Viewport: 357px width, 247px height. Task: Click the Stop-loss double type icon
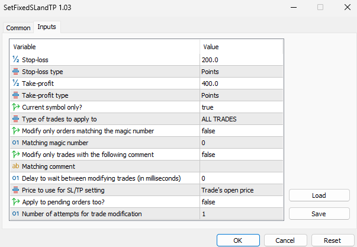[x=16, y=60]
